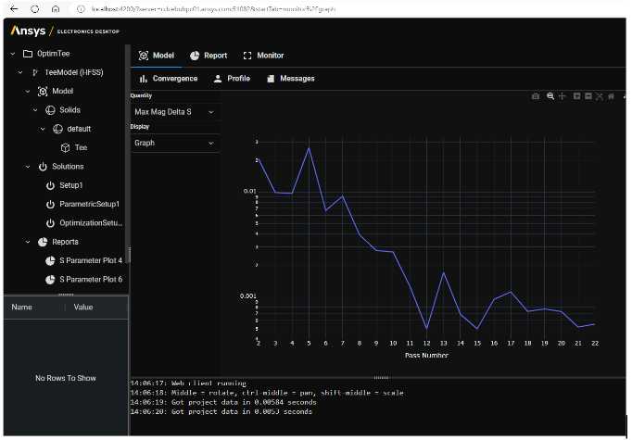Click the default material icon
Screen dimensions: 632x440
pyautogui.click(x=58, y=129)
